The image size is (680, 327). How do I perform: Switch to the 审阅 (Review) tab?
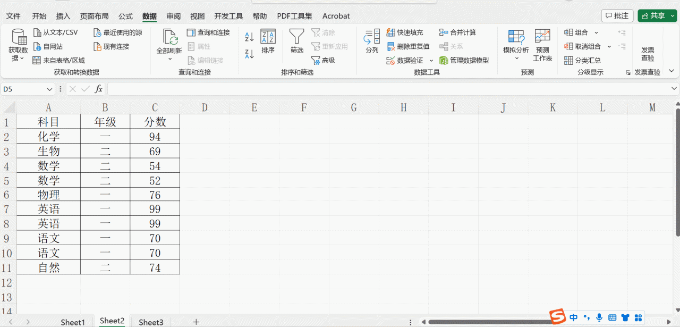173,16
